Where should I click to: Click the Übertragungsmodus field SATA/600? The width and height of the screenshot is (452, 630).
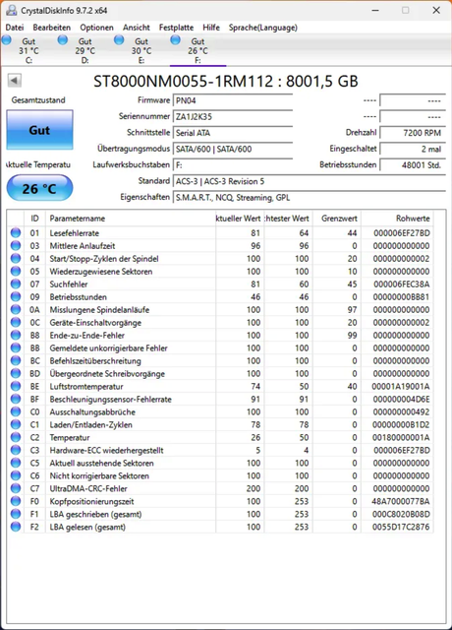click(233, 149)
